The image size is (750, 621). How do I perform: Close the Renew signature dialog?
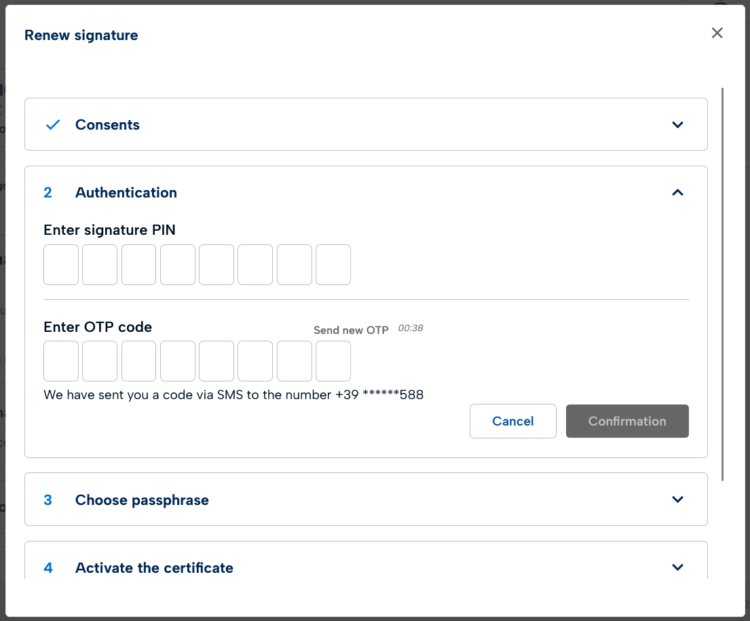[x=717, y=33]
